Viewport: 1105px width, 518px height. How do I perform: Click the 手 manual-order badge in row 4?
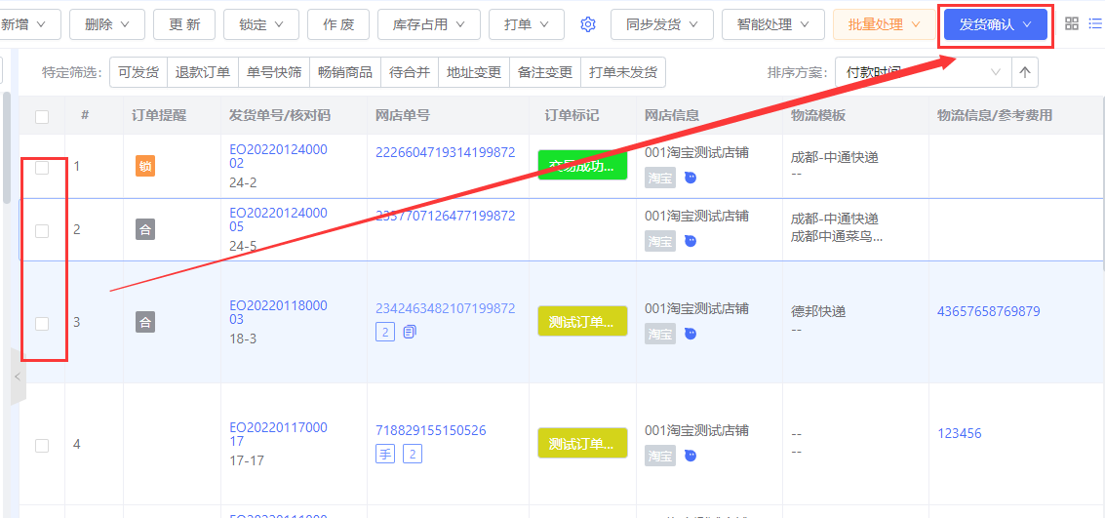click(x=385, y=454)
